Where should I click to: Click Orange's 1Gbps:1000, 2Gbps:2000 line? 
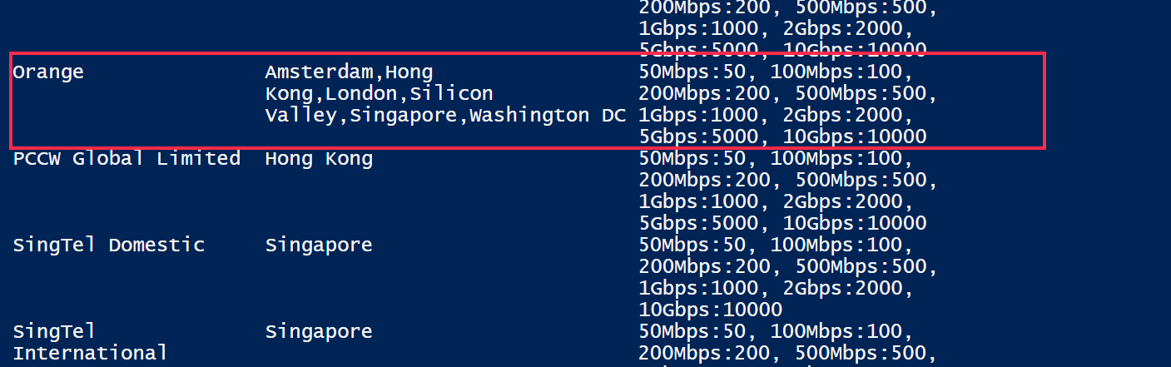tap(776, 115)
